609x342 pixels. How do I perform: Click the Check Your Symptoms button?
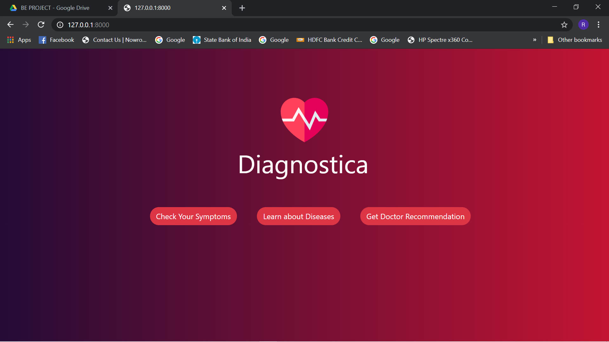(x=193, y=216)
